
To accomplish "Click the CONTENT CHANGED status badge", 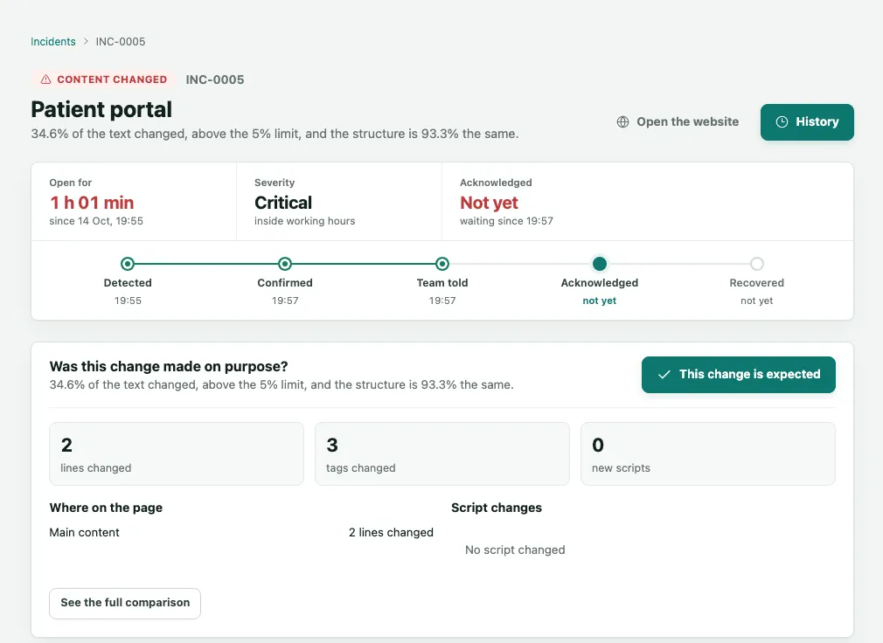I will pyautogui.click(x=104, y=80).
